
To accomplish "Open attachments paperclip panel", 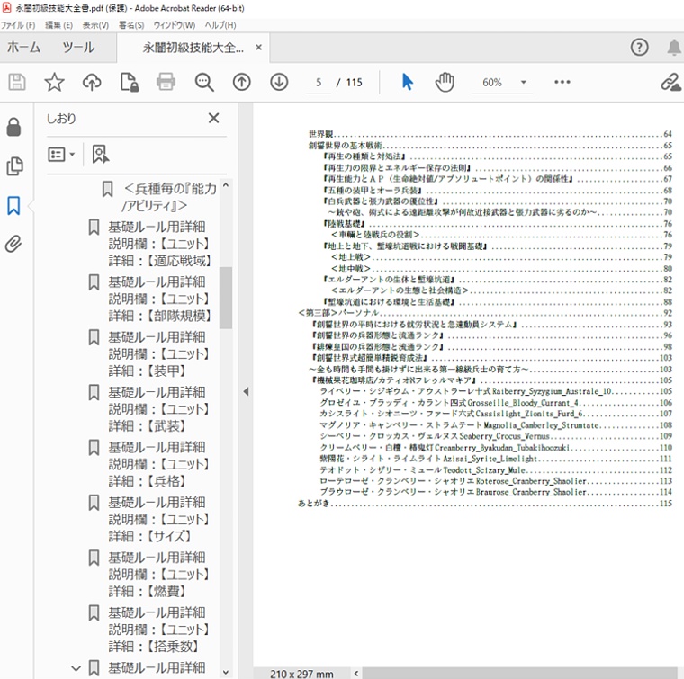I will pyautogui.click(x=13, y=244).
